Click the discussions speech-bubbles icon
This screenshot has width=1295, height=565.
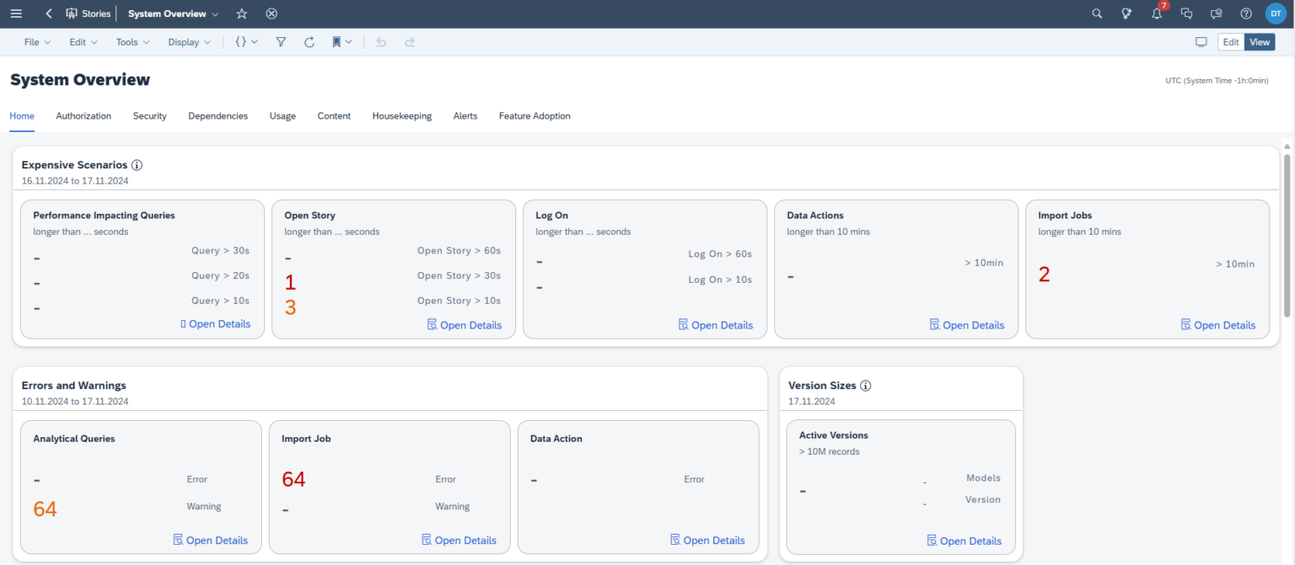1186,13
